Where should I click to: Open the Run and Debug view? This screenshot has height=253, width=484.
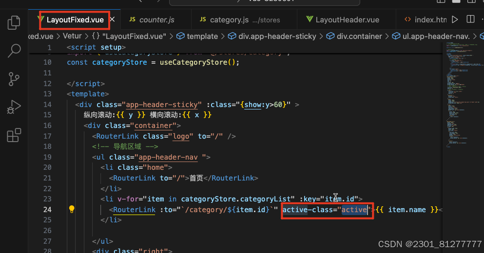click(x=14, y=107)
